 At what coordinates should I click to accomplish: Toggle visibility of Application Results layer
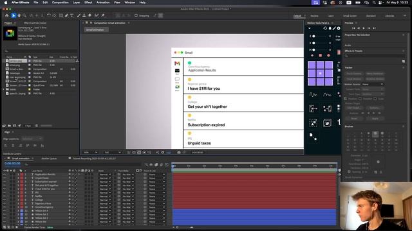click(5, 175)
